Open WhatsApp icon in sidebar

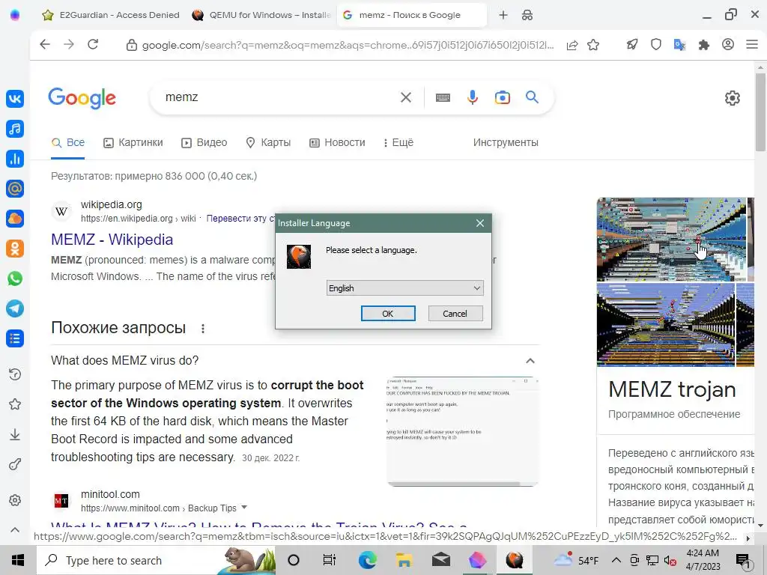click(x=15, y=279)
